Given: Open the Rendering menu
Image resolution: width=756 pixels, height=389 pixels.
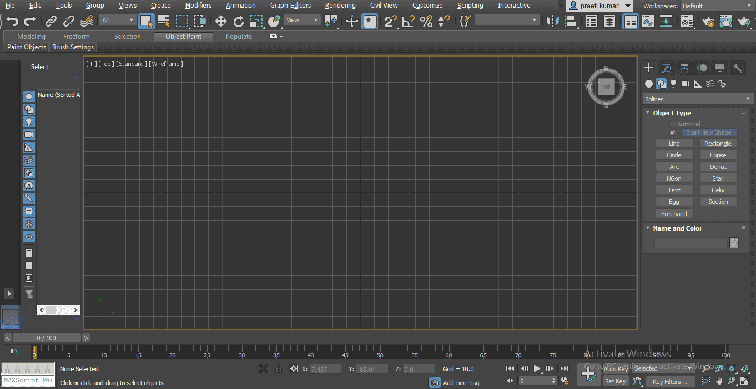Looking at the screenshot, I should coord(340,5).
